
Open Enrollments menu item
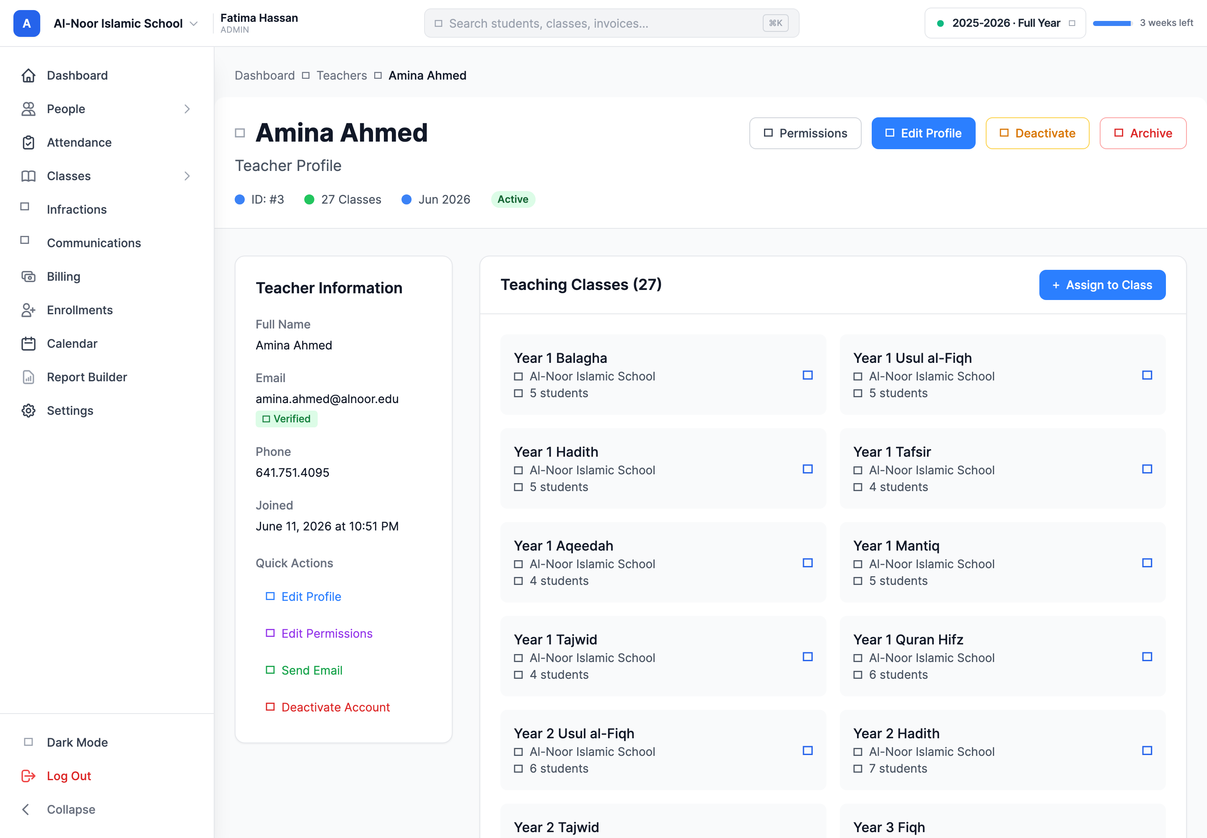click(107, 310)
